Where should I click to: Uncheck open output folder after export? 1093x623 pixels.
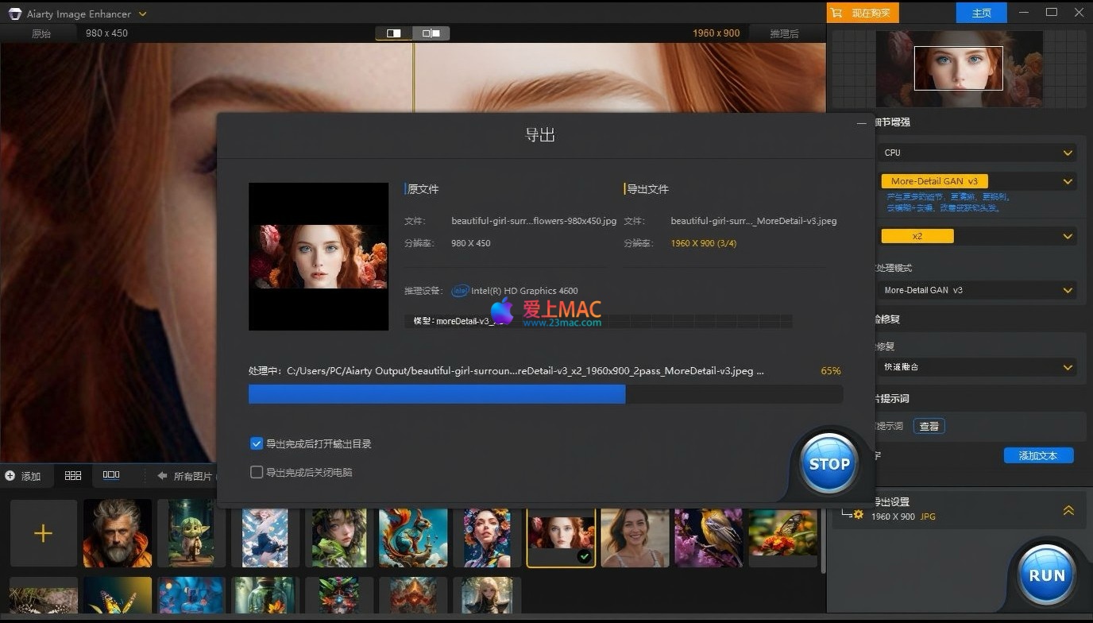(257, 443)
